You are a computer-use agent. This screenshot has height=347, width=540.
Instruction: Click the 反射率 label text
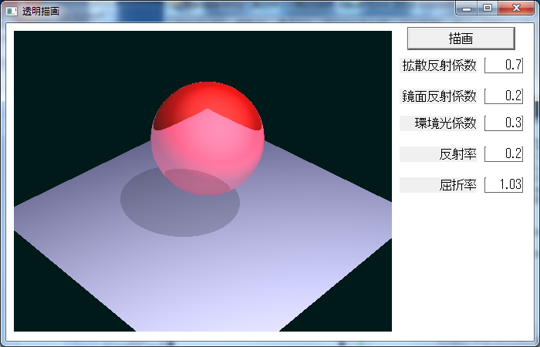[457, 154]
